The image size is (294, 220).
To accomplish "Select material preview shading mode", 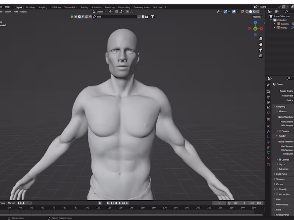I will tap(254, 12).
